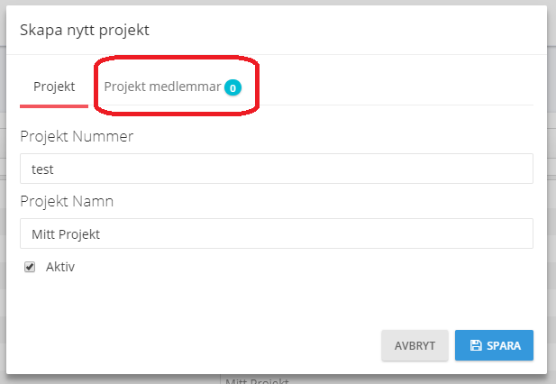Image resolution: width=556 pixels, height=384 pixels.
Task: Focus the Projekt Nummer input field
Action: [276, 168]
